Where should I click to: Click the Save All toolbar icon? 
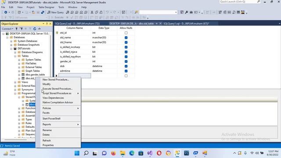tap(43, 12)
